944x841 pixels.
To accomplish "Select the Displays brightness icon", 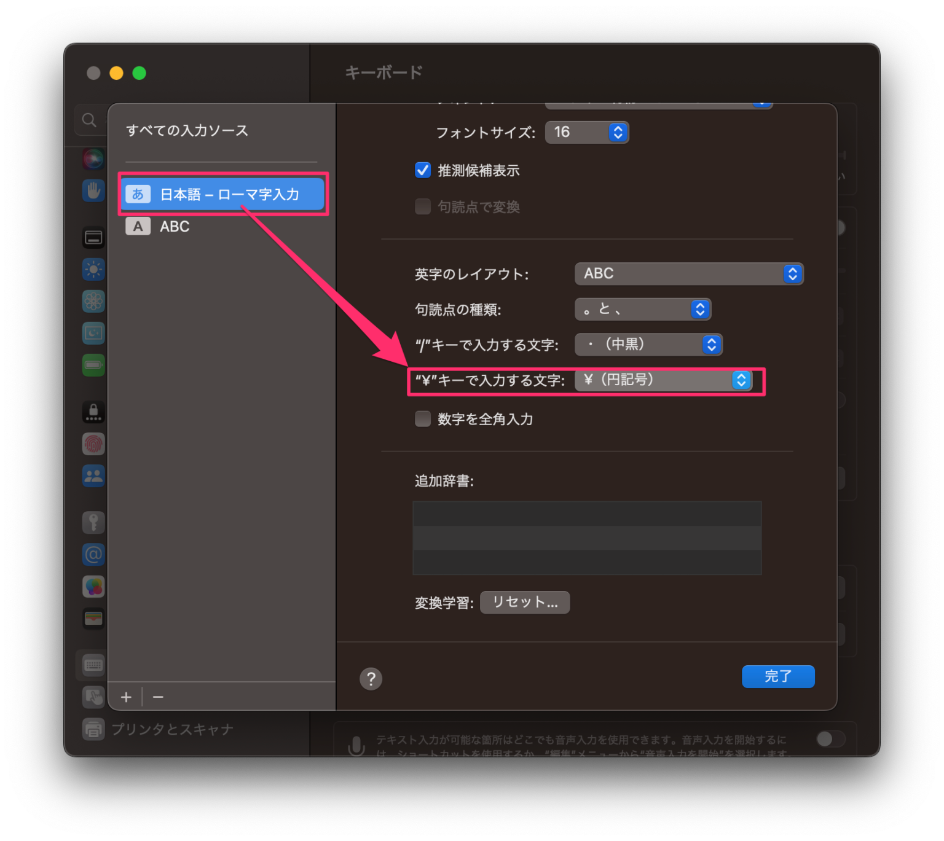I will coord(93,270).
